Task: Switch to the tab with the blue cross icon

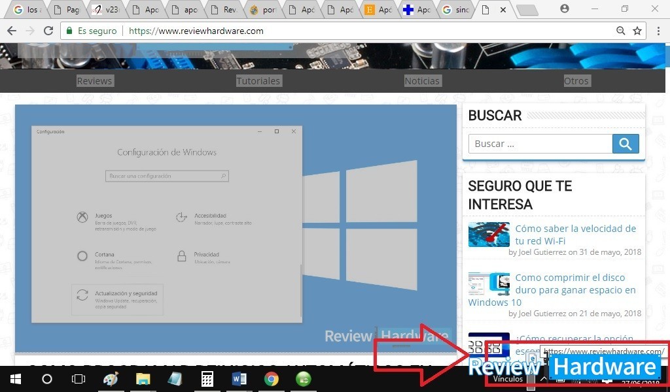Action: [417, 10]
